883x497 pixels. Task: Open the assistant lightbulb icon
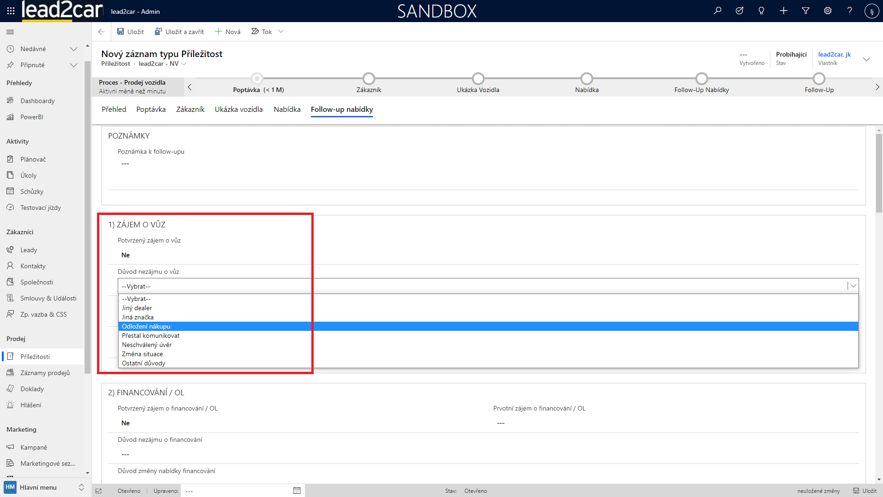pyautogui.click(x=762, y=11)
